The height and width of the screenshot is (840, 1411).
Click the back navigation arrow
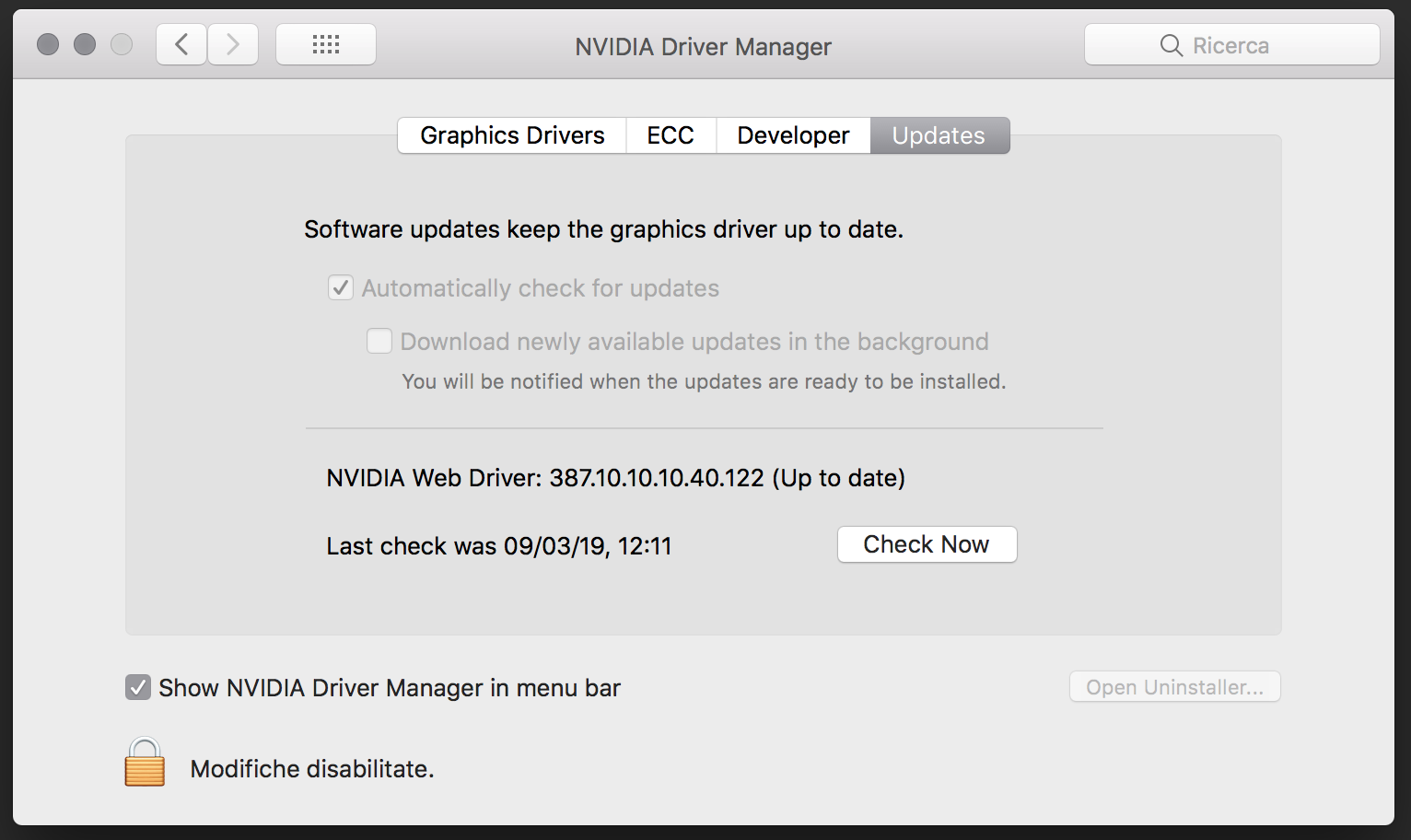tap(181, 44)
